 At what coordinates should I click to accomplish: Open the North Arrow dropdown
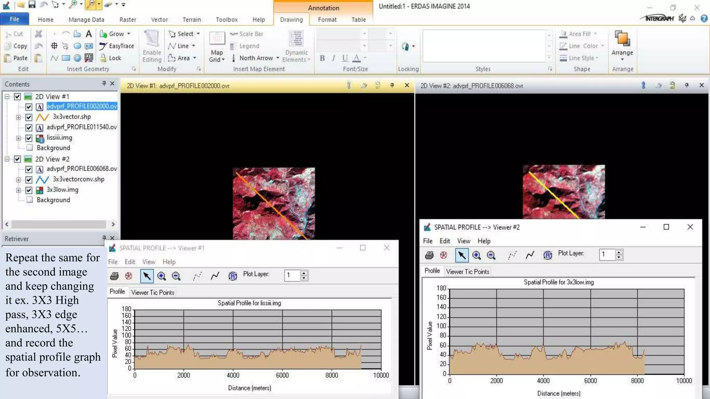coord(278,58)
